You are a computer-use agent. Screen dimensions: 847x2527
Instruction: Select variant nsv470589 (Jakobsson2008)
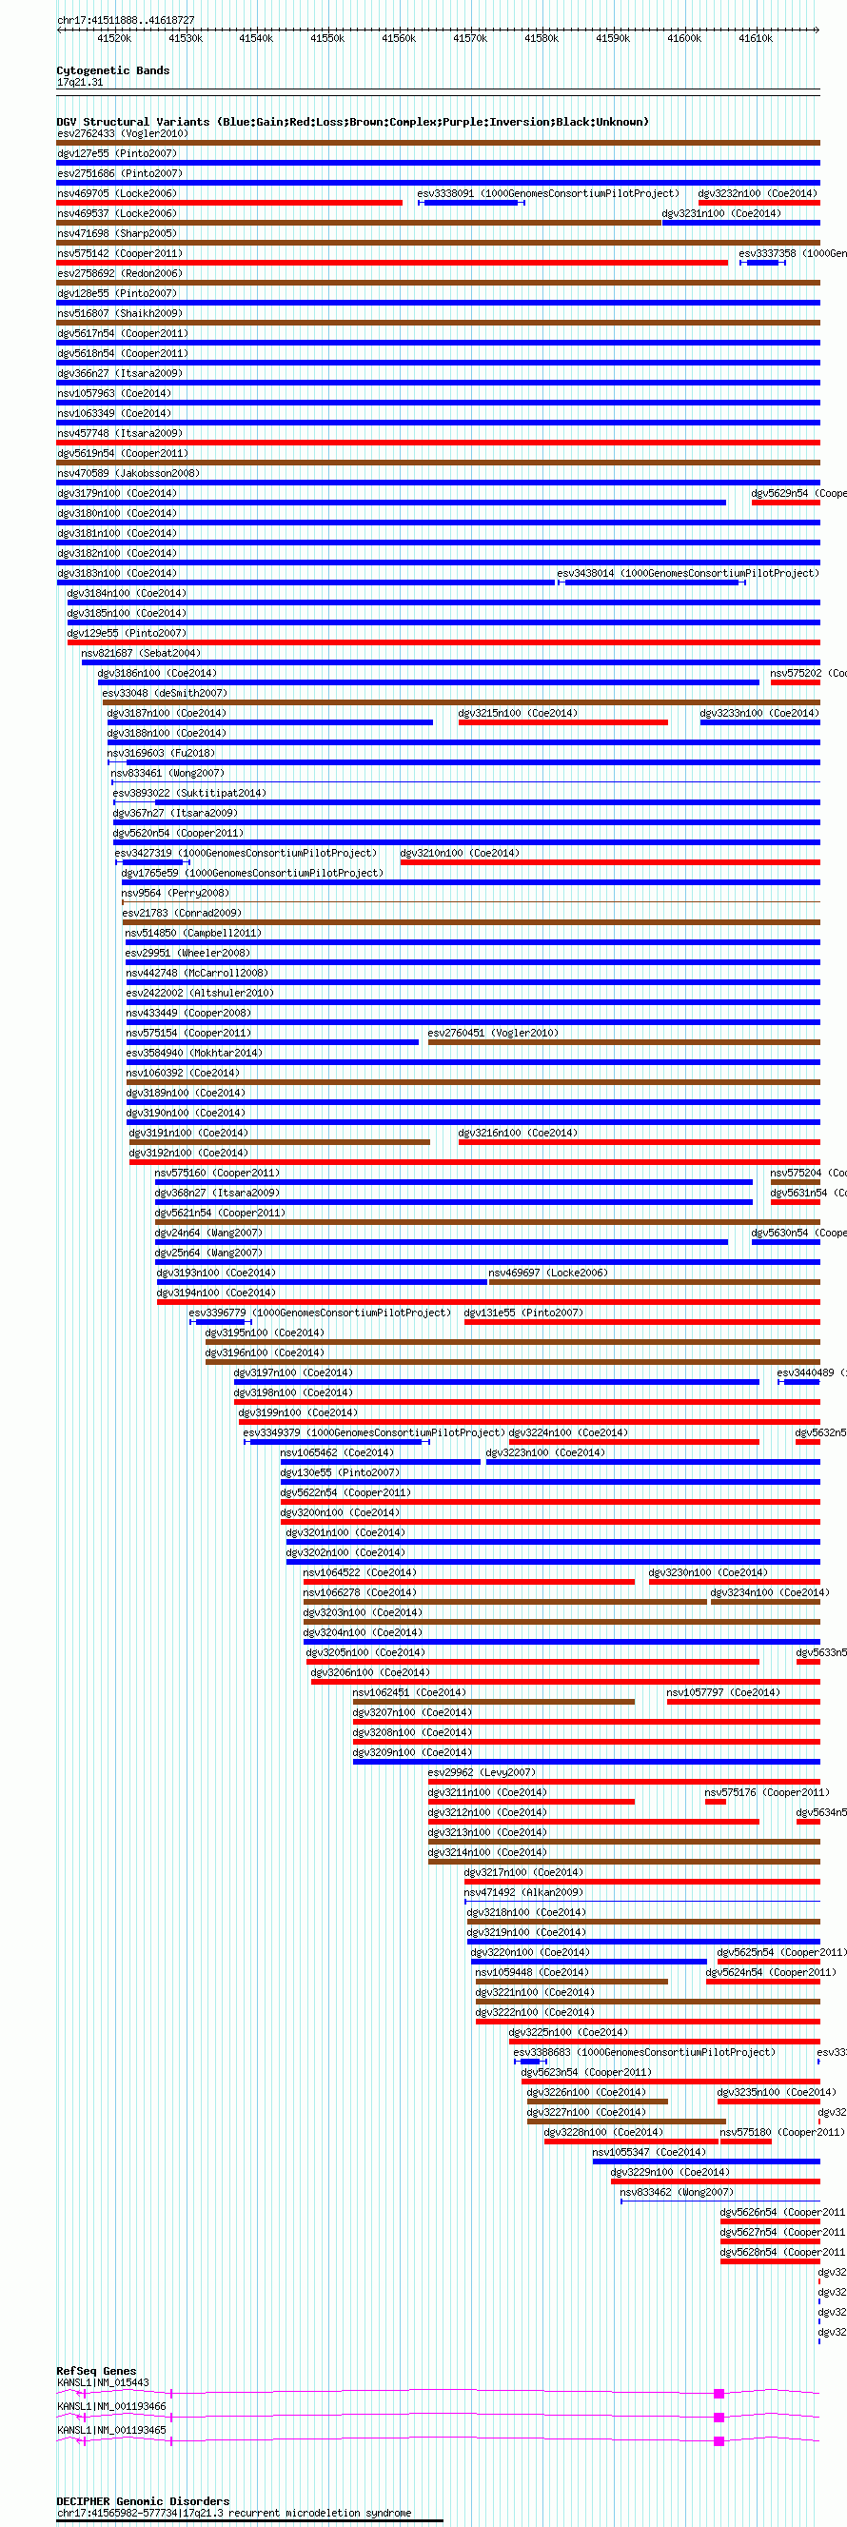click(128, 473)
